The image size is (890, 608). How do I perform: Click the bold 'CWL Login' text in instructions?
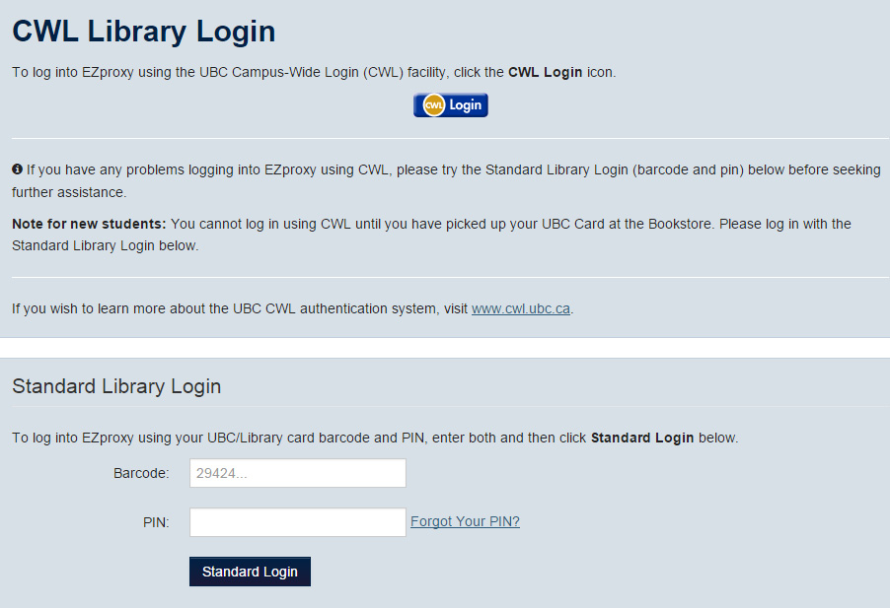tap(545, 72)
